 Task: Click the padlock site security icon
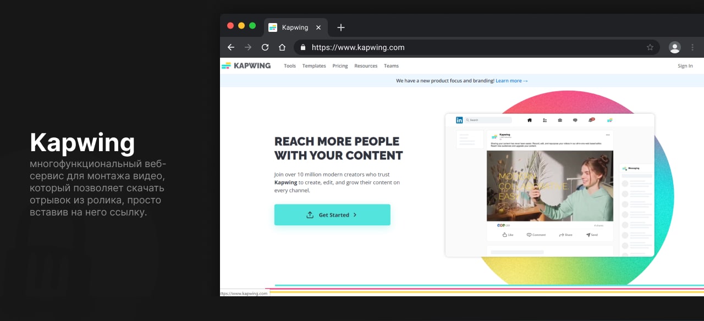302,47
